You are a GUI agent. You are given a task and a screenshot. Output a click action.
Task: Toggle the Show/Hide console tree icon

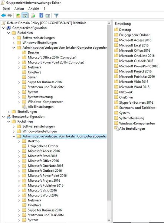25,15
